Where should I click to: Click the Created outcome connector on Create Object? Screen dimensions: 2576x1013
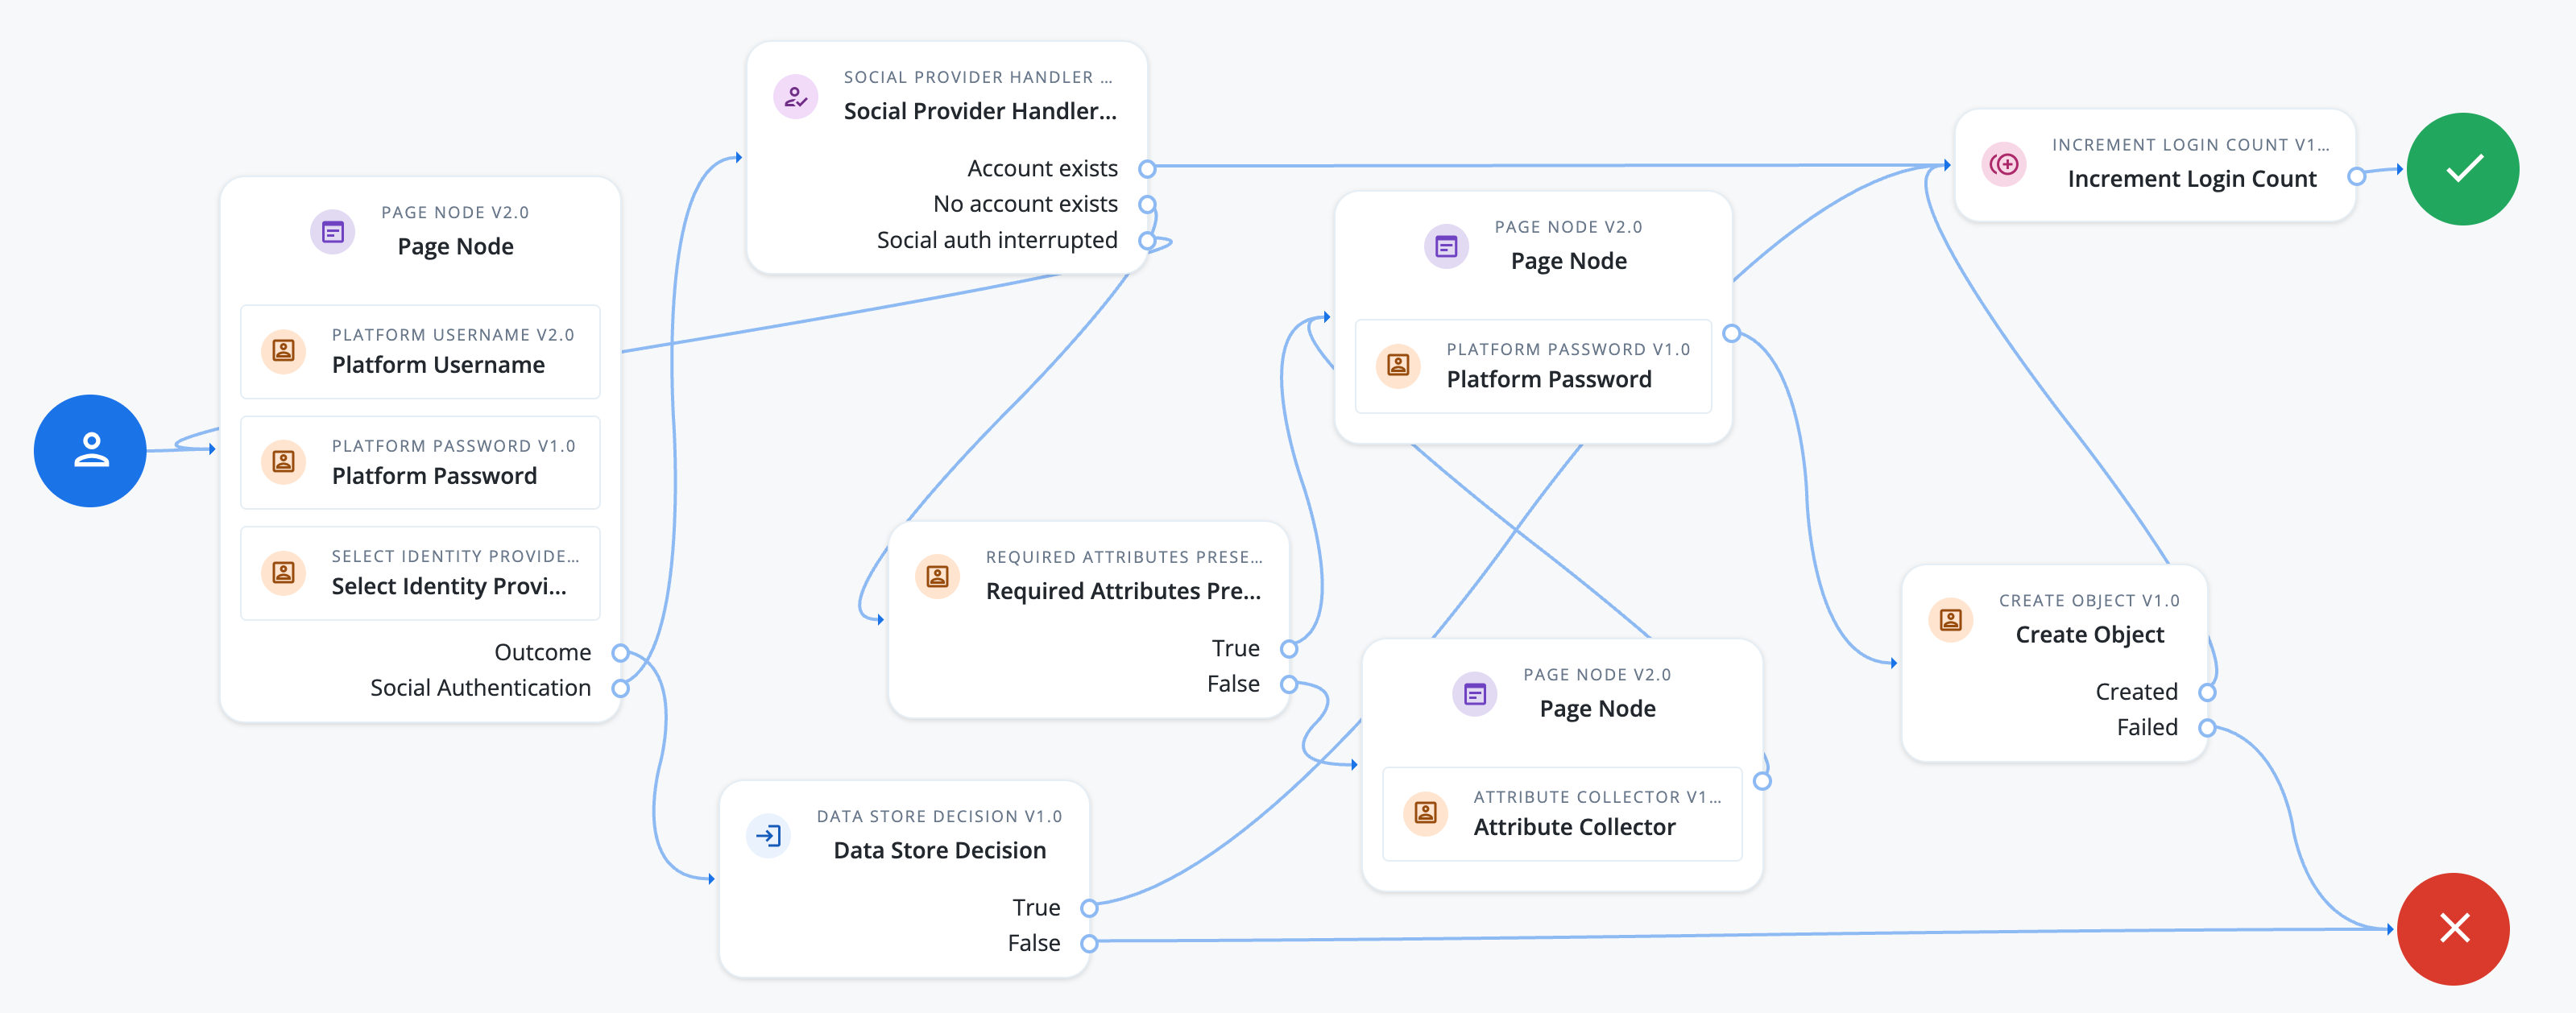point(2207,692)
